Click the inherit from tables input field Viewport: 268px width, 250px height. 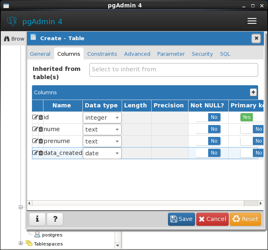click(174, 70)
